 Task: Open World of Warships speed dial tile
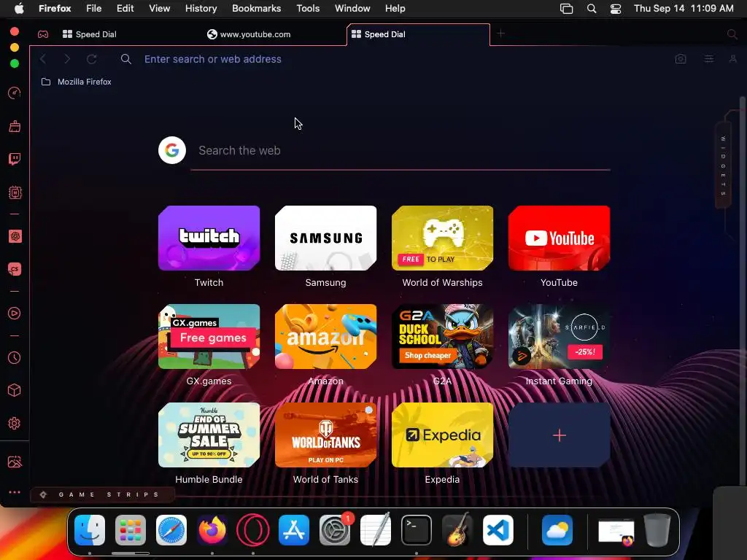443,238
